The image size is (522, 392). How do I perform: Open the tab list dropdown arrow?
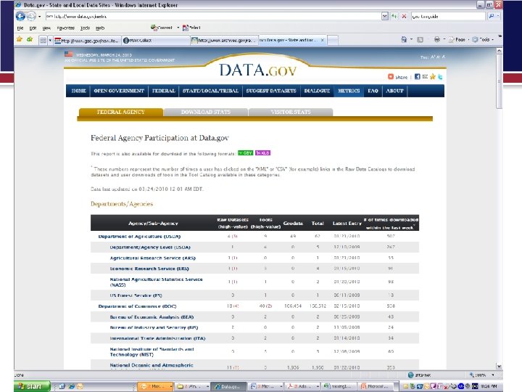click(x=50, y=41)
